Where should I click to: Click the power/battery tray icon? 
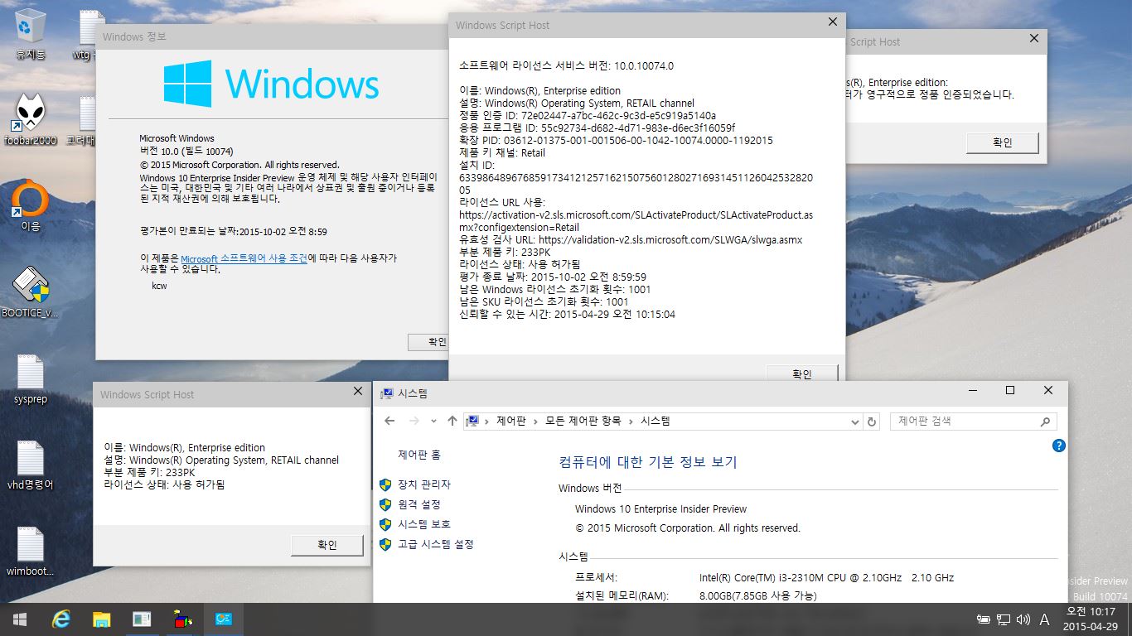pyautogui.click(x=984, y=619)
